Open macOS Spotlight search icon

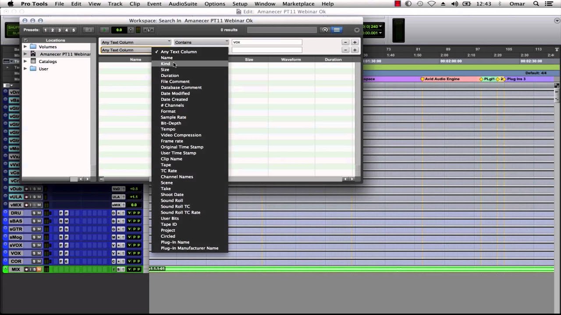[x=536, y=4]
